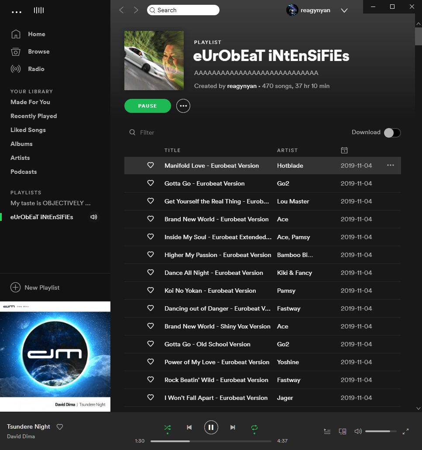Open the three-dot app menu

tap(17, 12)
